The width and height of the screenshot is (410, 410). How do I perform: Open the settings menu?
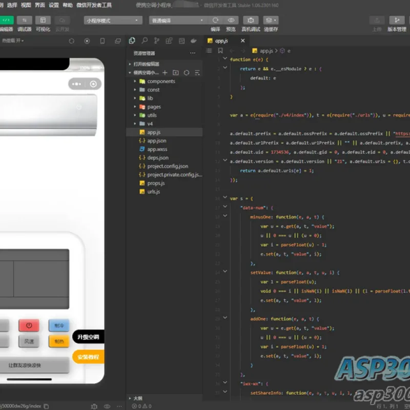click(54, 5)
